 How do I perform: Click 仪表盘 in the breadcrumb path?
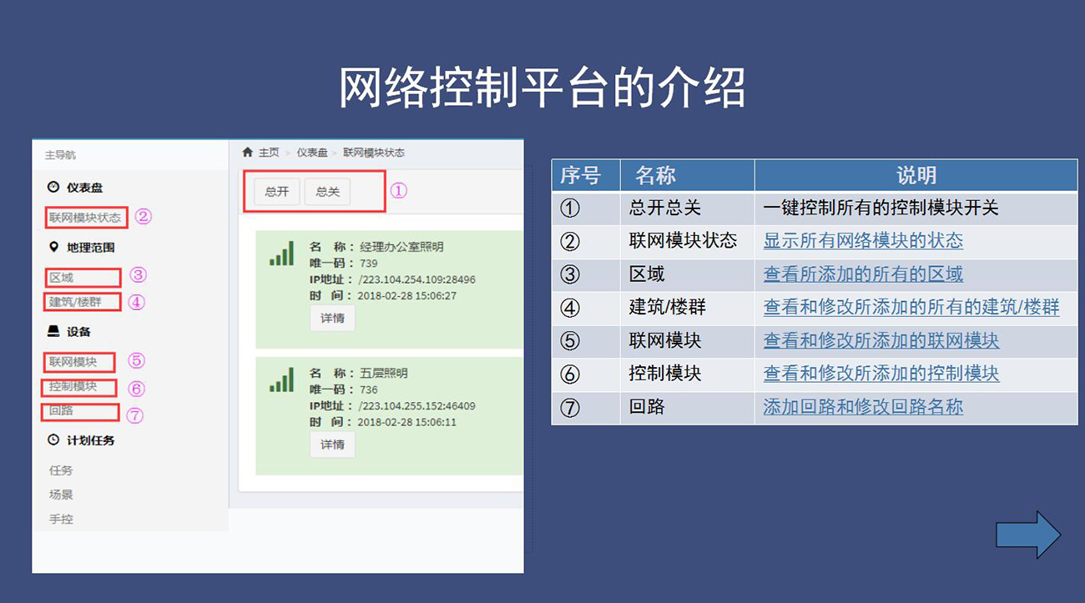(x=312, y=153)
